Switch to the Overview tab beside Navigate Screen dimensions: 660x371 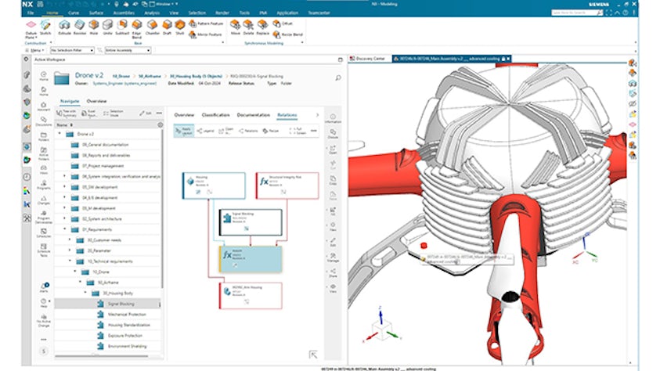click(x=96, y=101)
